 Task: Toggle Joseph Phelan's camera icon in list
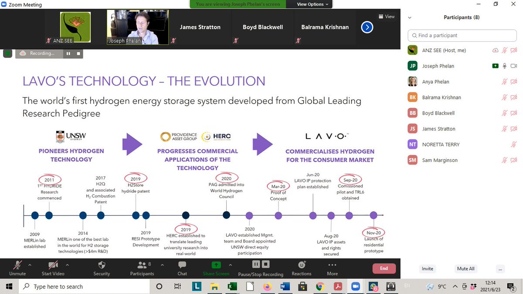pos(514,66)
